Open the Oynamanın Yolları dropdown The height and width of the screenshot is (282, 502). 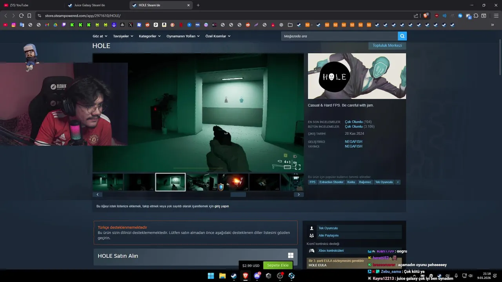pos(183,36)
